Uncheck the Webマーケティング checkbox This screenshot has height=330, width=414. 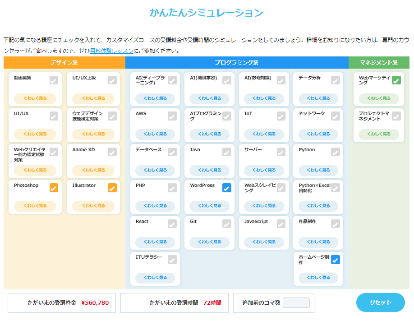click(x=396, y=80)
